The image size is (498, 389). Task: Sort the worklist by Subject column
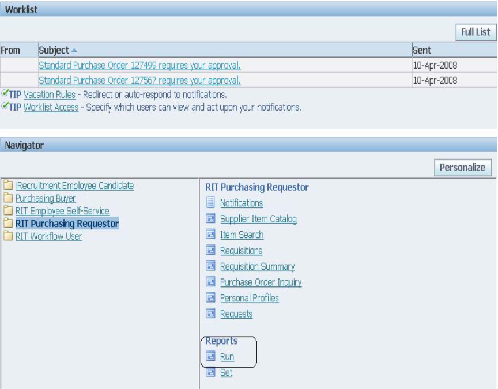pyautogui.click(x=54, y=51)
